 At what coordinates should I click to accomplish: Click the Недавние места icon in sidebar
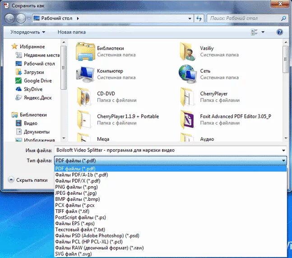click(19, 55)
